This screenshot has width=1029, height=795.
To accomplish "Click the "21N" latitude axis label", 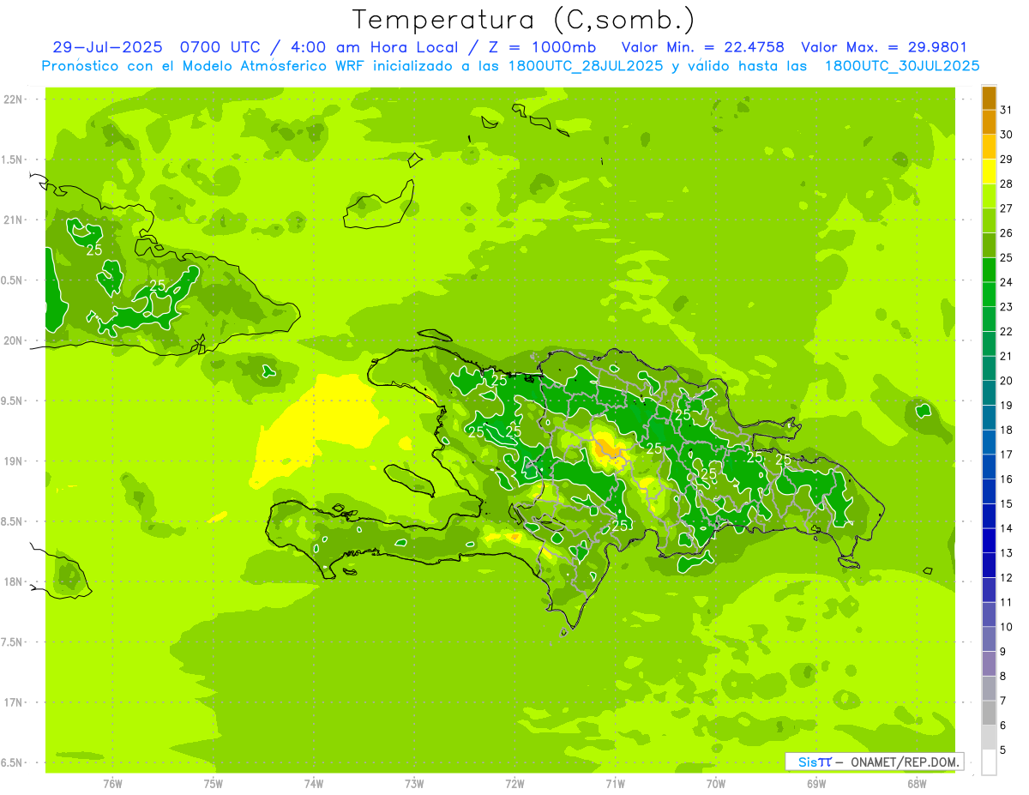I will (x=12, y=220).
